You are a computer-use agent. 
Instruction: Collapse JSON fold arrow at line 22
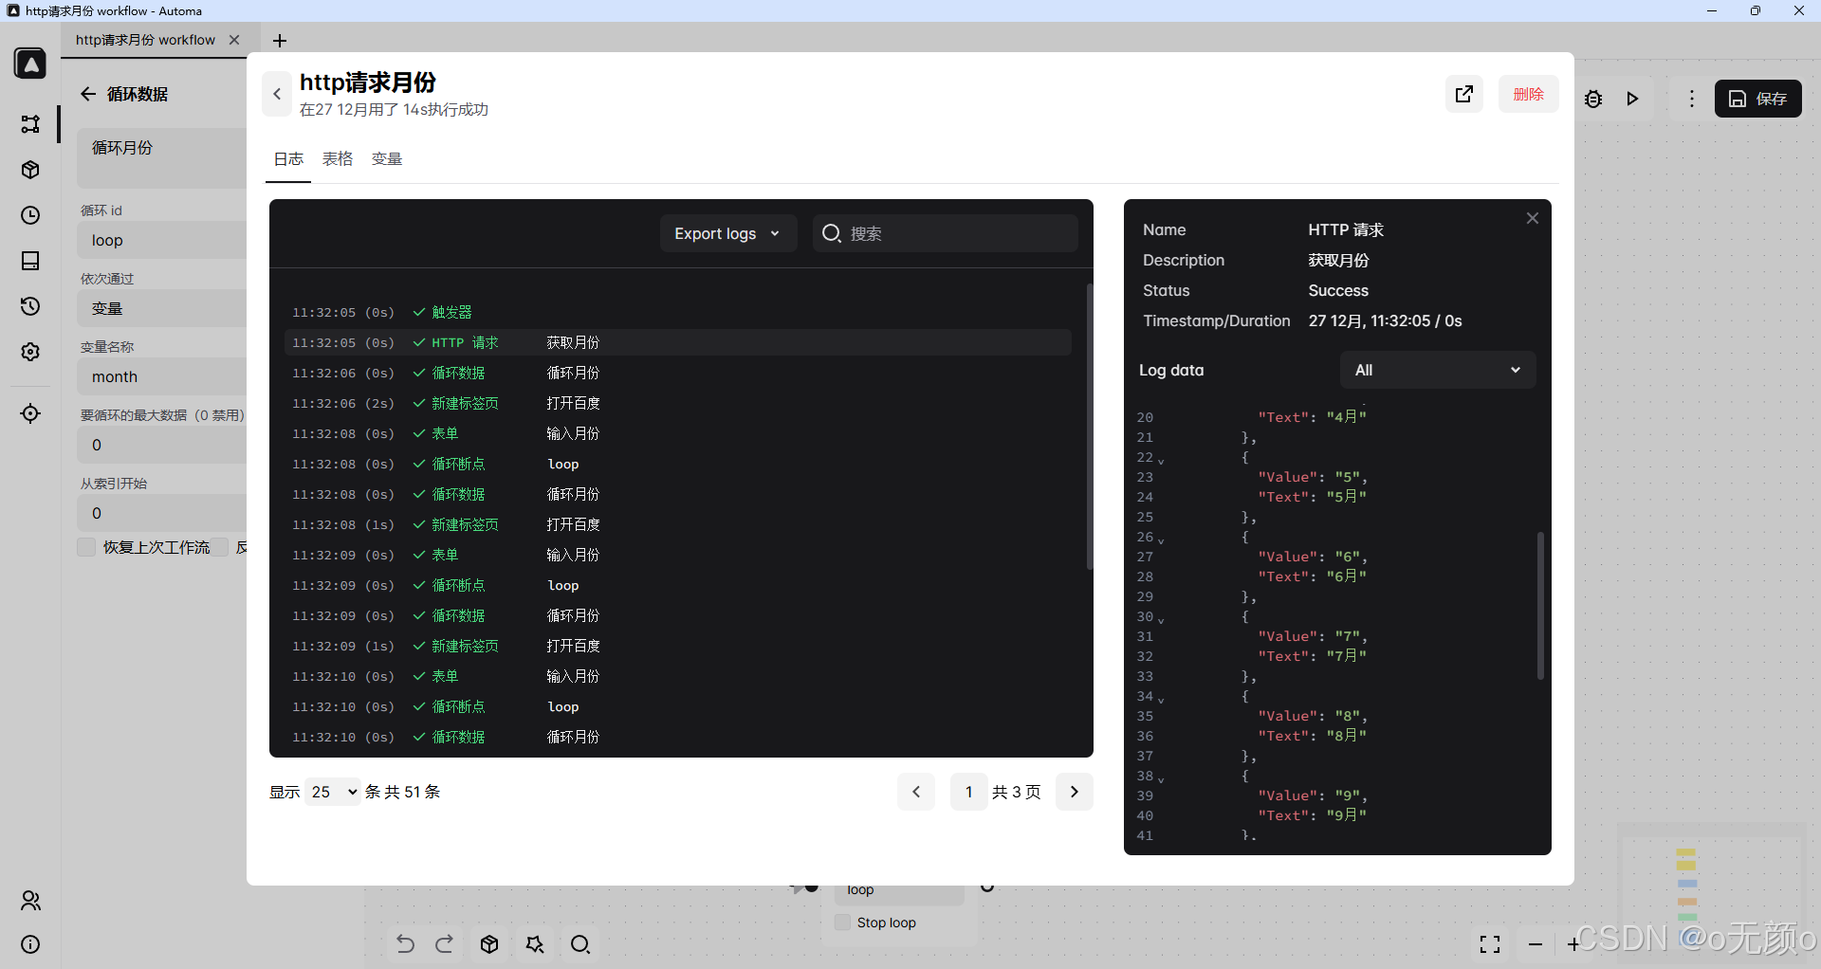point(1161,461)
